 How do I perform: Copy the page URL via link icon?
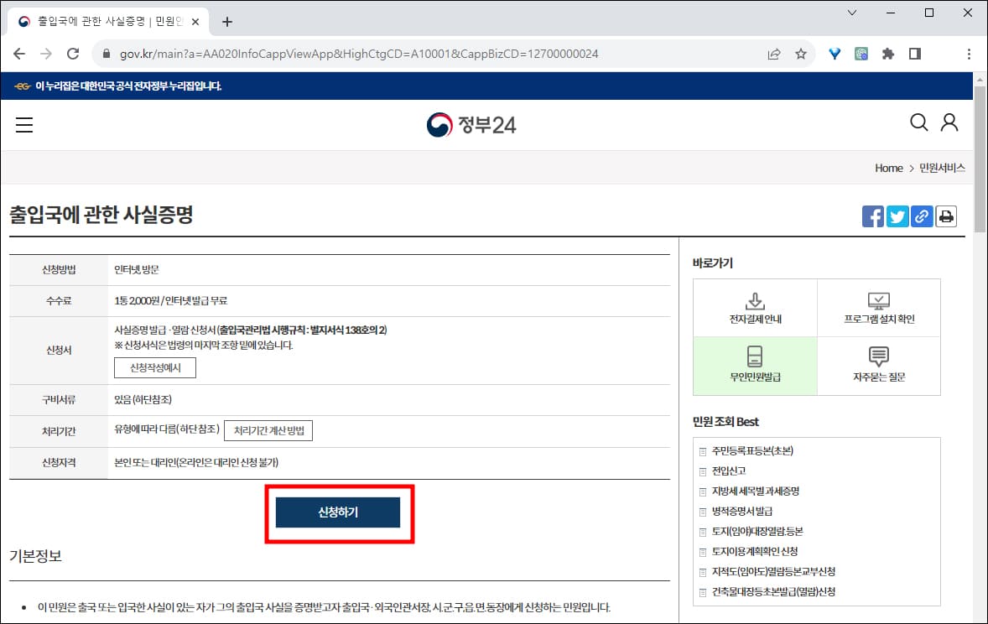[x=922, y=216]
